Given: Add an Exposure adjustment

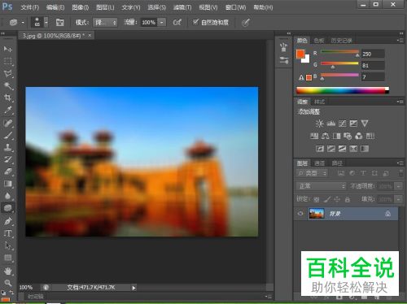Looking at the screenshot, I should [x=353, y=124].
